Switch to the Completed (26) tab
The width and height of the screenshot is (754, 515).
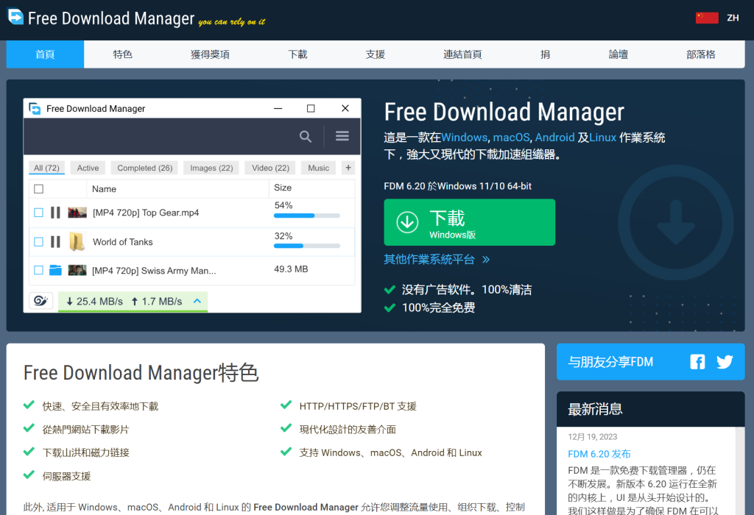[144, 167]
